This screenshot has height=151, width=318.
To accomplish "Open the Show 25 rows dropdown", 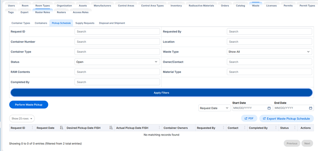I will 22,119.
